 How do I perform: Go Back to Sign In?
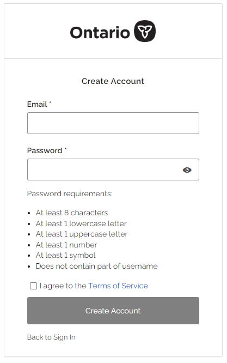(x=51, y=337)
